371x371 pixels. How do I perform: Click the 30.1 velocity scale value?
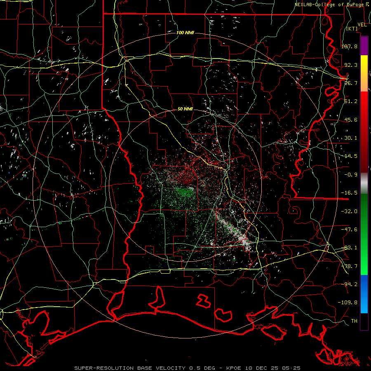pos(351,138)
